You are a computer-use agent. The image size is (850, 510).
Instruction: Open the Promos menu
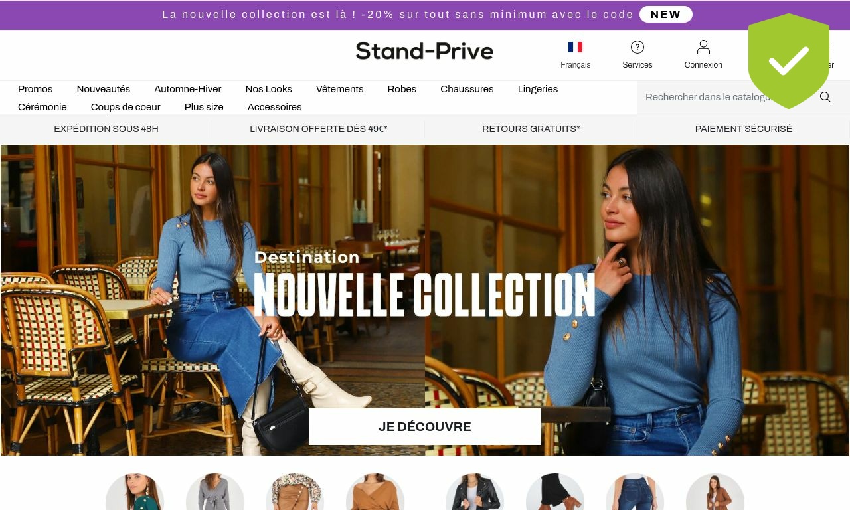click(35, 89)
